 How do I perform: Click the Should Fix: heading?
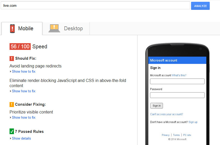click(26, 58)
